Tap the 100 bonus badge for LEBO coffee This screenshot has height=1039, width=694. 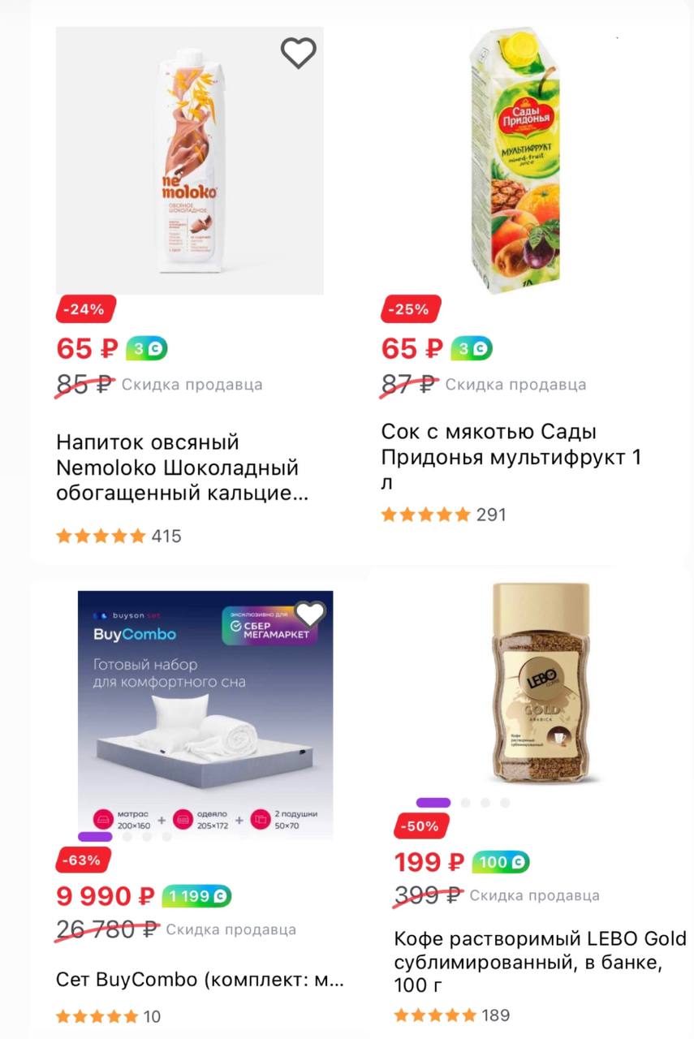500,862
